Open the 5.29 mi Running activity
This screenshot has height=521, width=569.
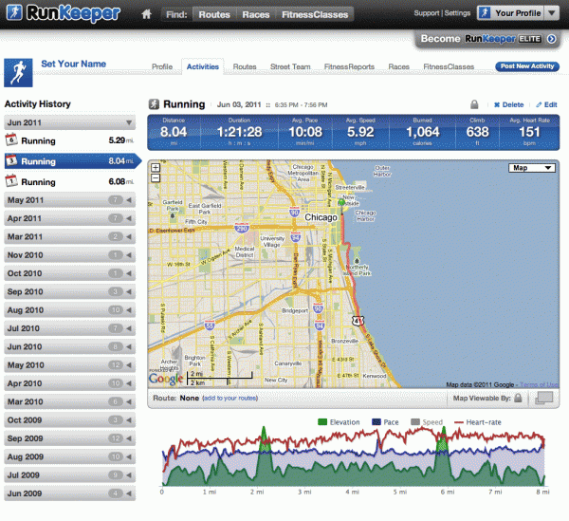click(x=69, y=140)
